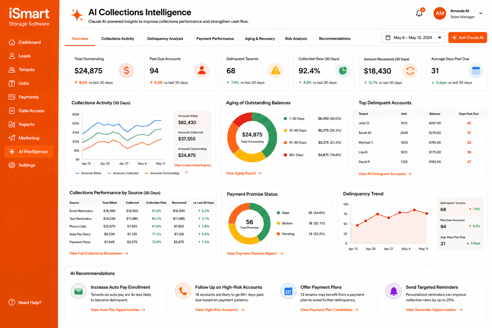Click the Past Due Accounts person icon

pos(202,70)
